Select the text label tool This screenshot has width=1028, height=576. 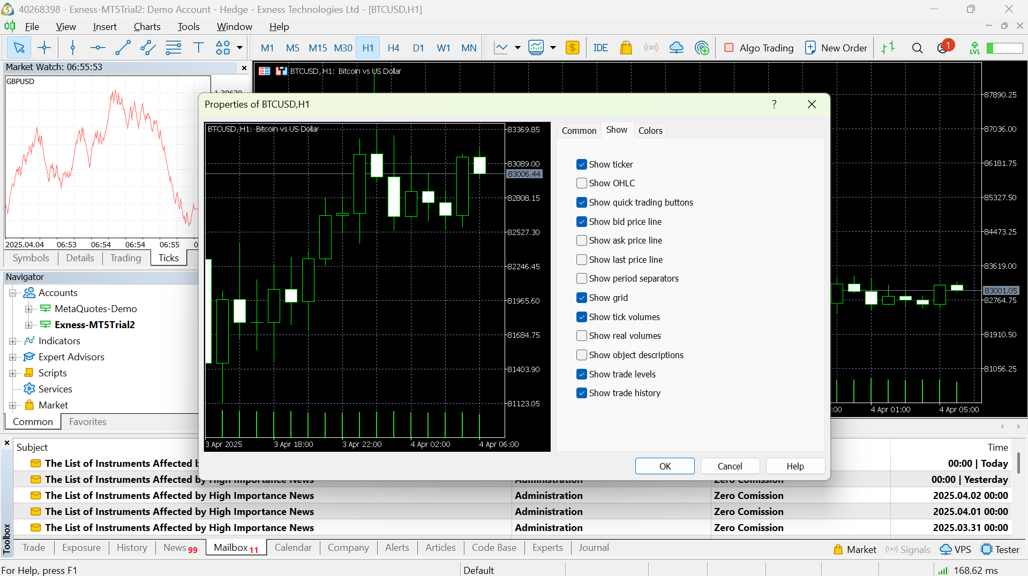[198, 48]
